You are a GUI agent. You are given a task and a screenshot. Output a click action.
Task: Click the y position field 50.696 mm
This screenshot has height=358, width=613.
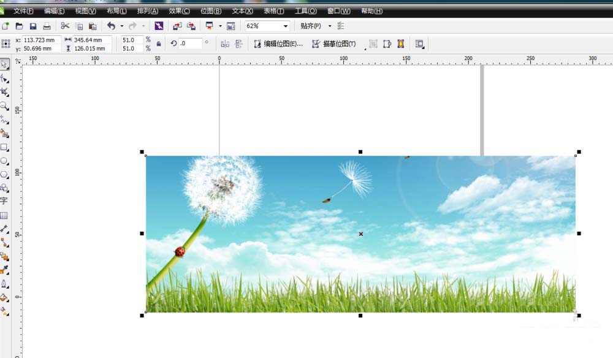click(42, 48)
